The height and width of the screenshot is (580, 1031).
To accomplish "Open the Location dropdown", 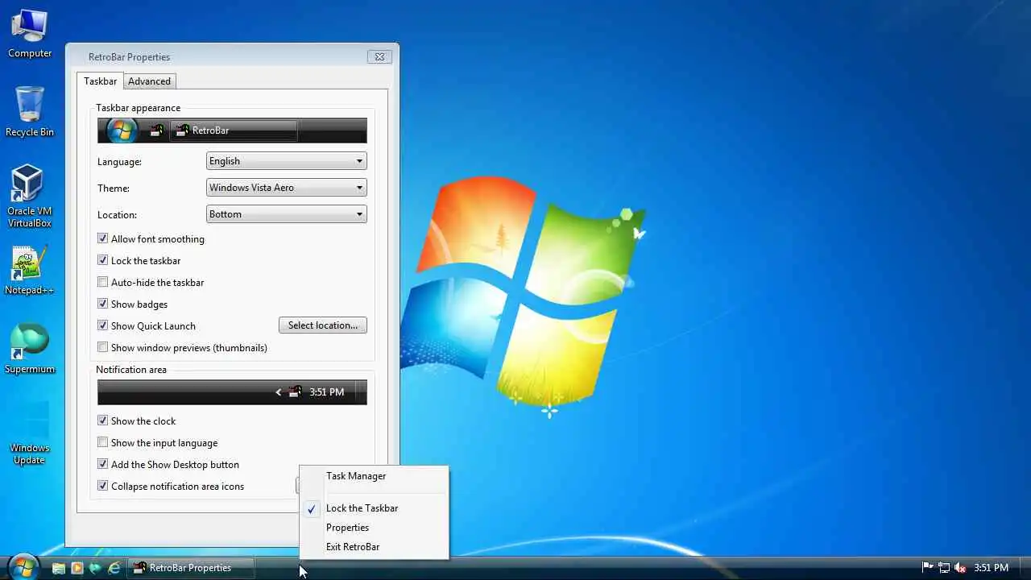I will coord(286,214).
